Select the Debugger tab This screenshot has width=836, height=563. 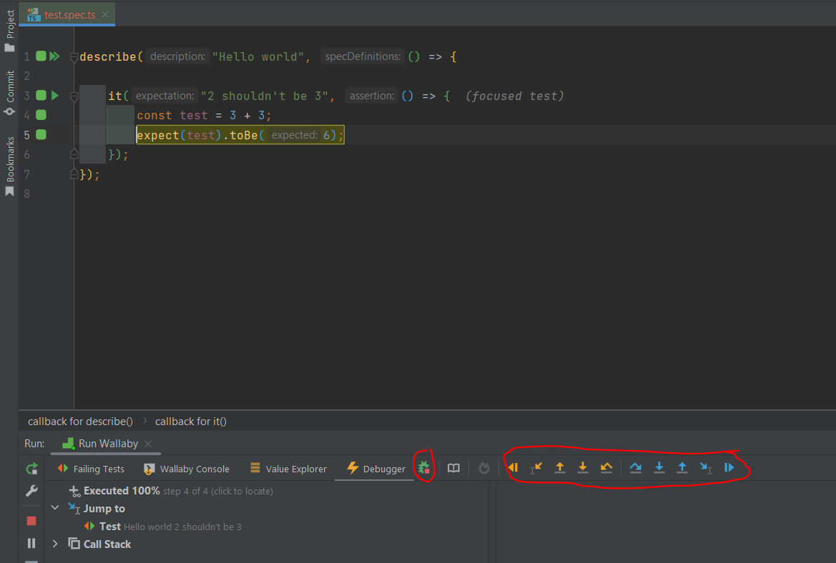(376, 469)
